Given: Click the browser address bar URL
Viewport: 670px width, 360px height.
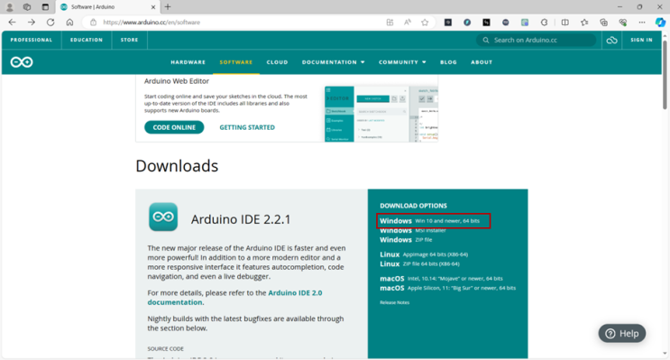Looking at the screenshot, I should [151, 23].
